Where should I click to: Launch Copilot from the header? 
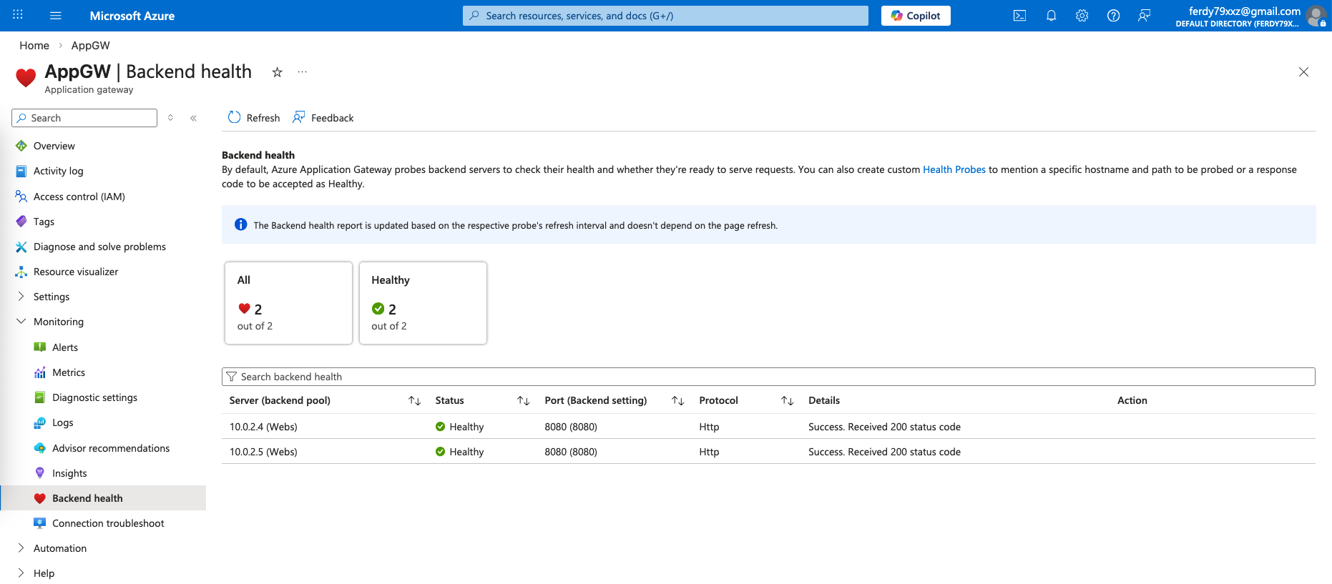[916, 16]
